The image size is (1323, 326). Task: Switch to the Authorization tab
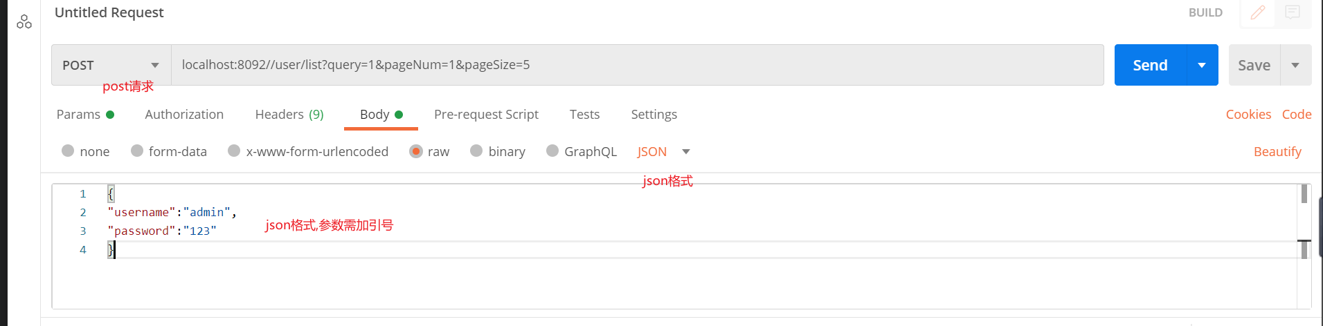(184, 115)
